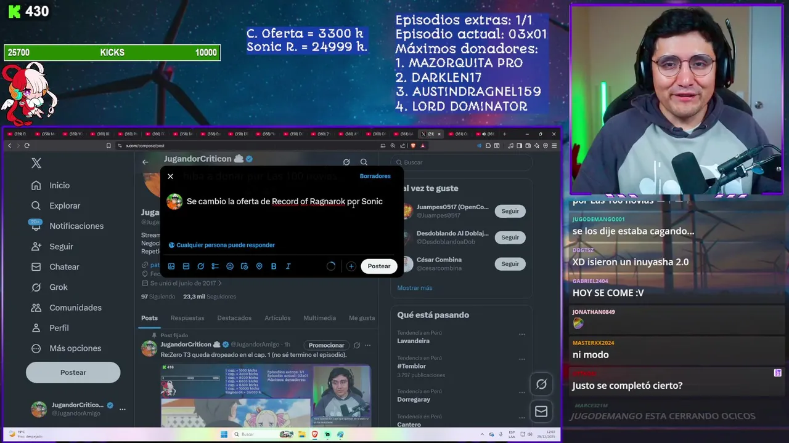
Task: Click Promocionar on pinned post
Action: pyautogui.click(x=326, y=345)
